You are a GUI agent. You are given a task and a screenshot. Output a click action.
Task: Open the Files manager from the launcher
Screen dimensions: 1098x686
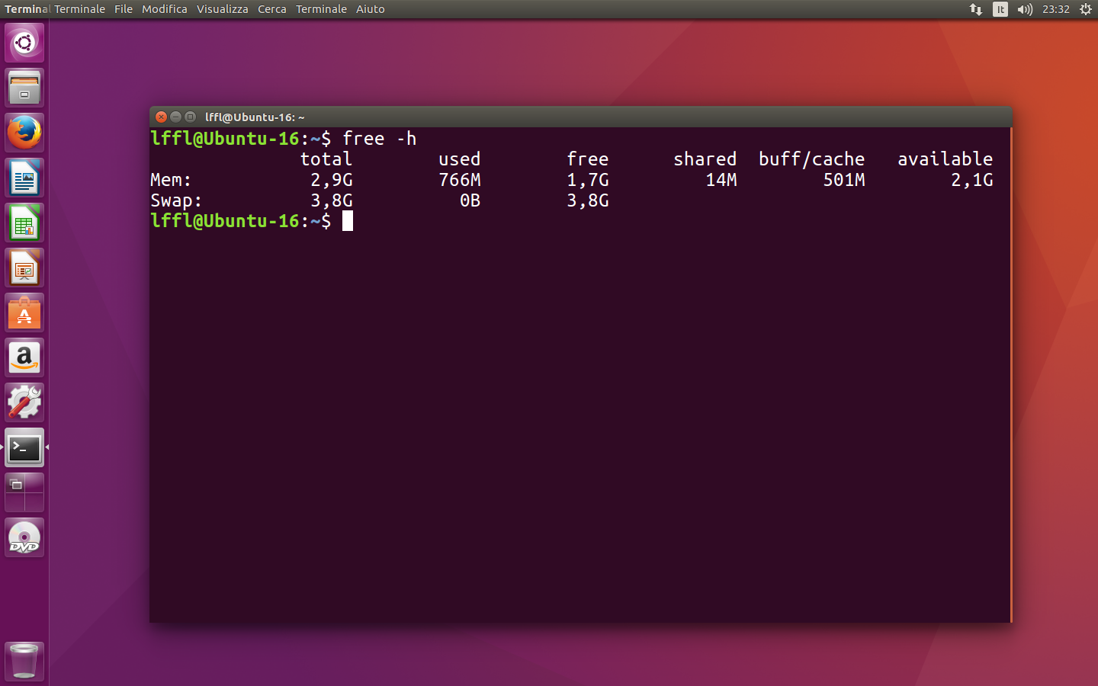(x=24, y=87)
